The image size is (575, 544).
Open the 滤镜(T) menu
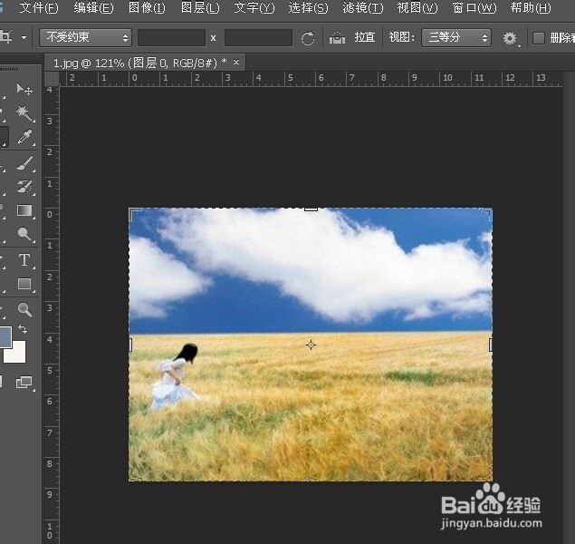363,8
